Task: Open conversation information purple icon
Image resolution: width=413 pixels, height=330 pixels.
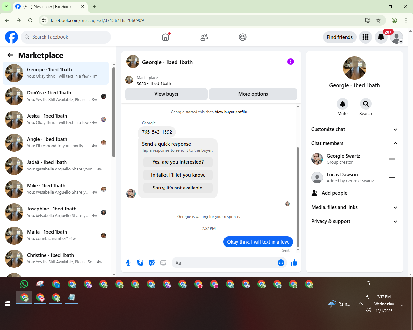Action: pos(291,62)
